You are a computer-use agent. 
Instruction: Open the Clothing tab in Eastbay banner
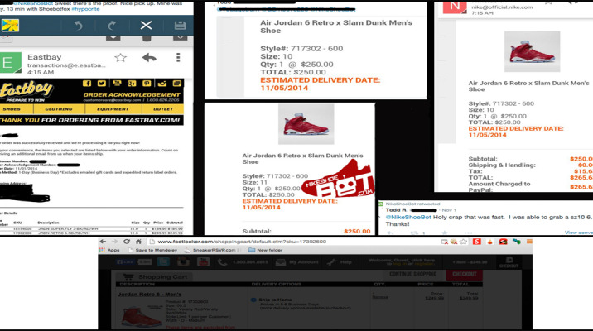[x=59, y=108]
